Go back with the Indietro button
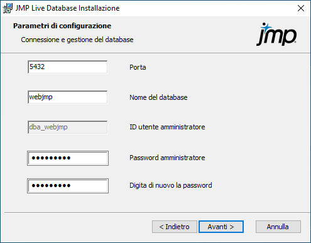This screenshot has height=243, width=311. [175, 227]
